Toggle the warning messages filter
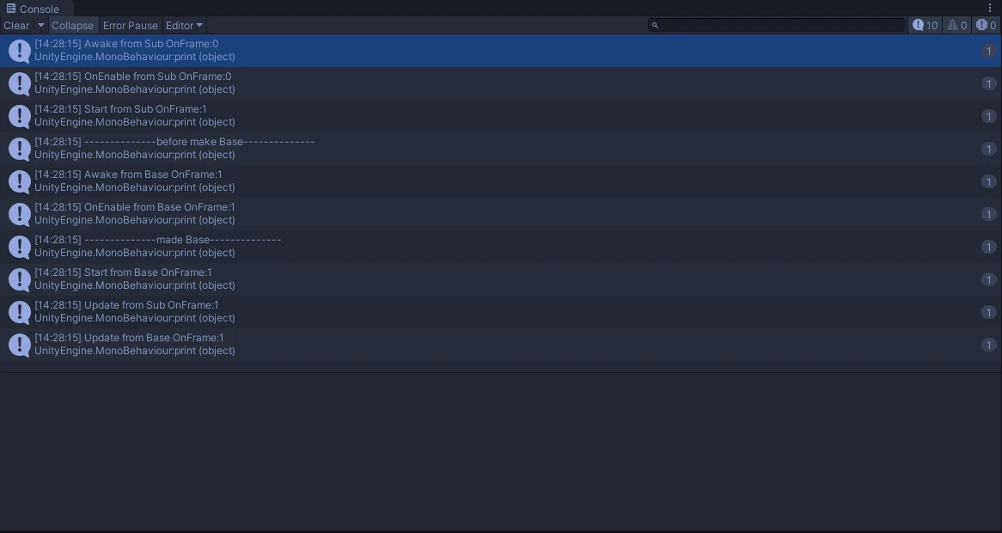1002x533 pixels. 956,26
